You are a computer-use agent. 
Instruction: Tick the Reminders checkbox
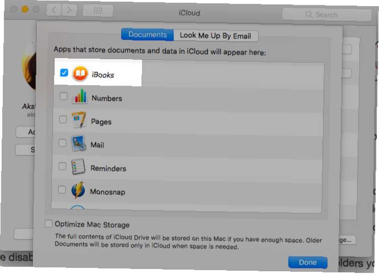tap(63, 166)
